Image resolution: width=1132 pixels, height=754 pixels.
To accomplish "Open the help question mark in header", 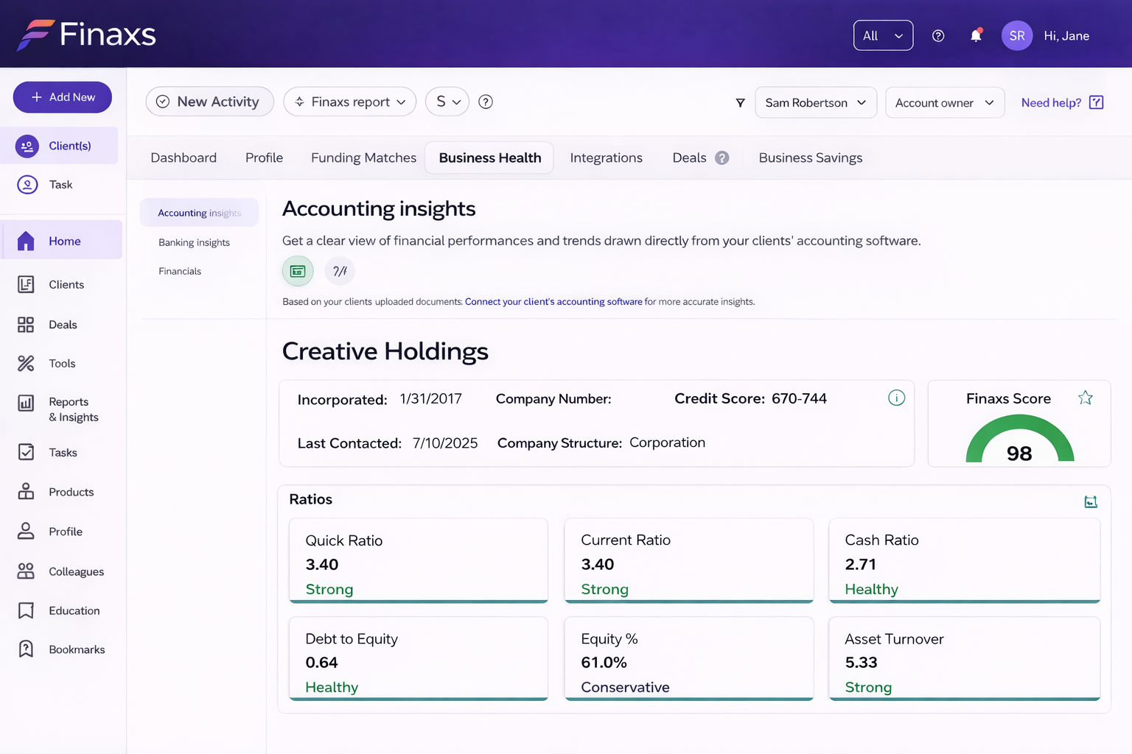I will [x=938, y=35].
